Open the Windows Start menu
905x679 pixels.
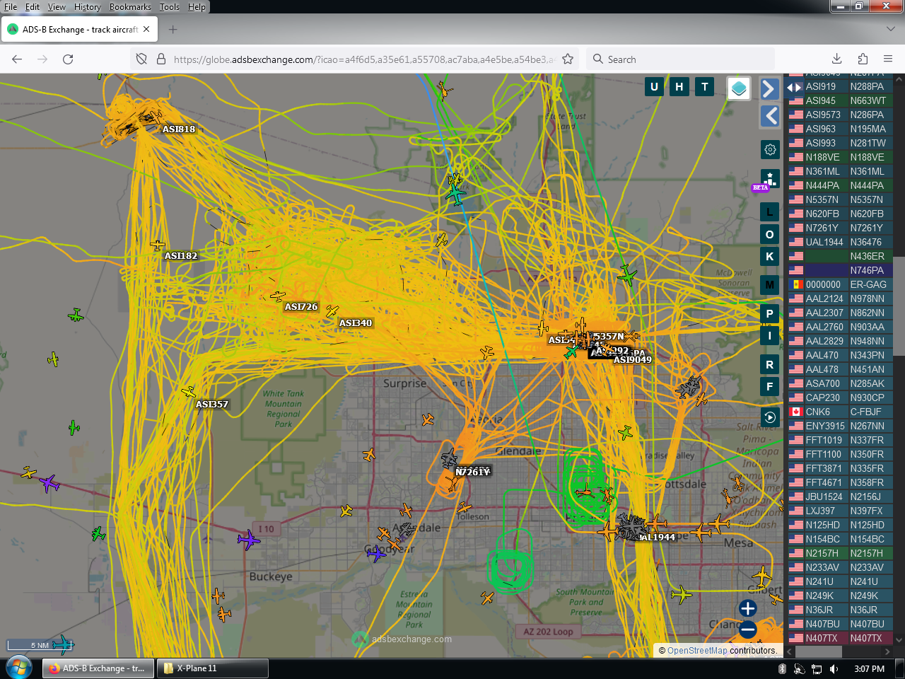pyautogui.click(x=19, y=668)
